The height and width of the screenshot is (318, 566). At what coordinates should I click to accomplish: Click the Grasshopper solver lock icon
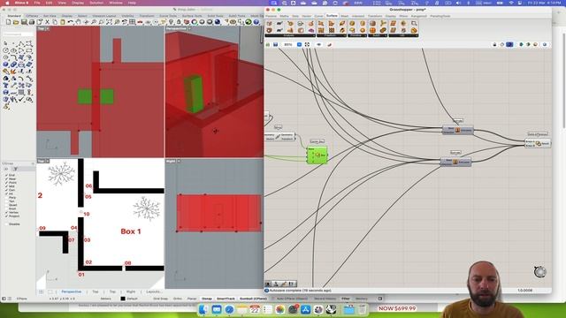pyautogui.click(x=494, y=45)
